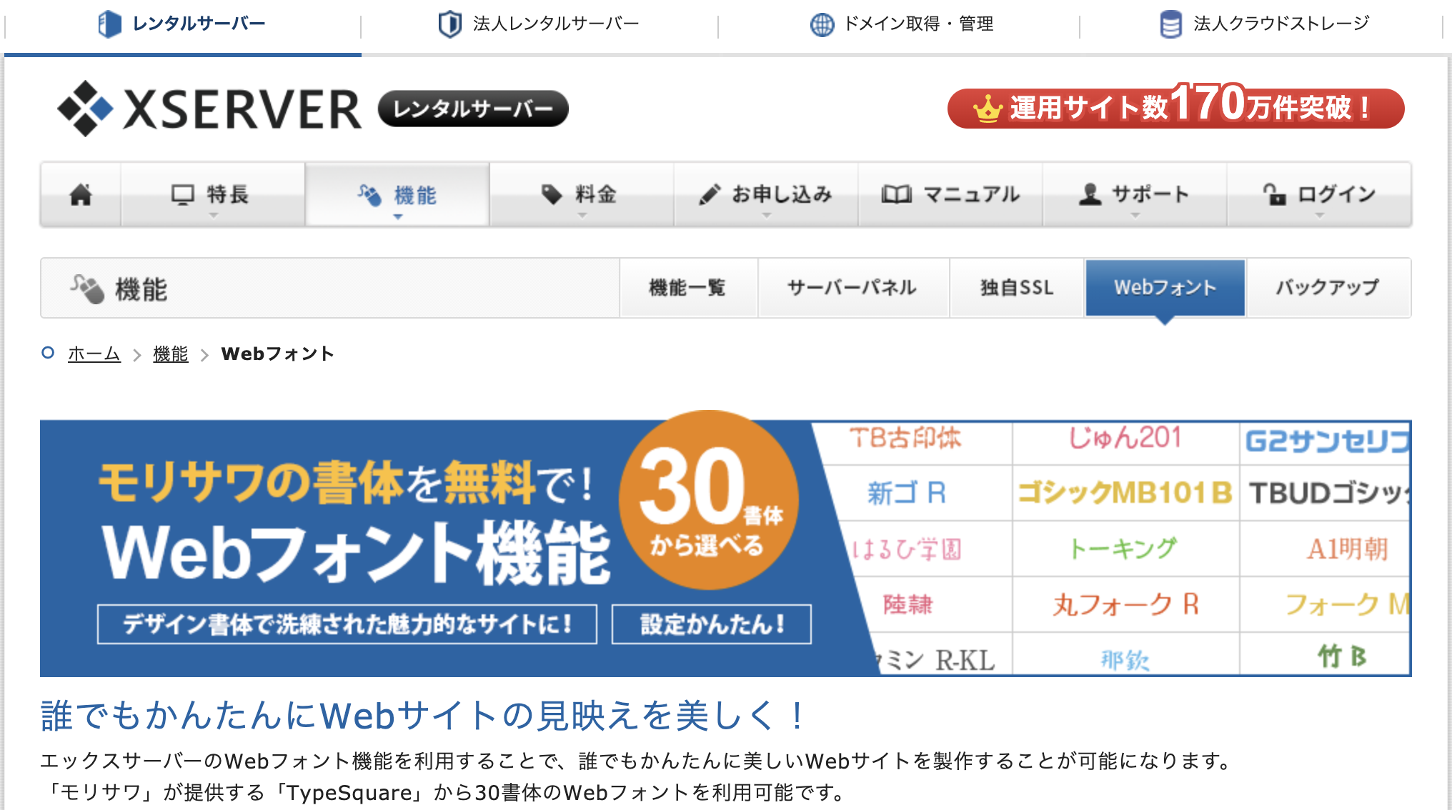The height and width of the screenshot is (810, 1452).
Task: Click the レンタルサーバー black badge
Action: [473, 109]
